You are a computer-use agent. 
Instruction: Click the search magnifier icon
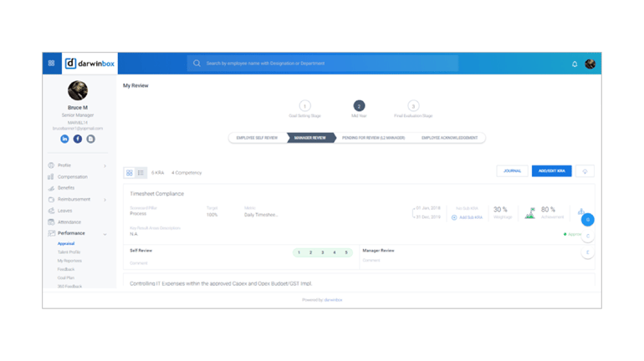click(x=197, y=64)
